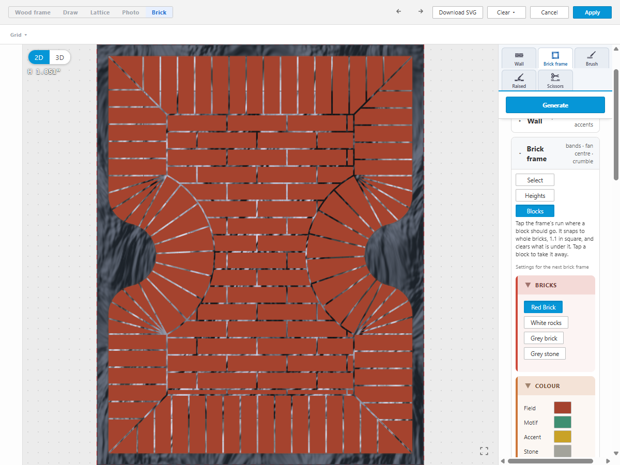Choose Grey stone material
Screen dimensions: 620x465
pyautogui.click(x=545, y=353)
